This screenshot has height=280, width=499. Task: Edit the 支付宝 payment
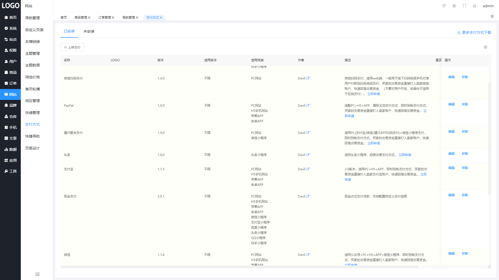451,168
